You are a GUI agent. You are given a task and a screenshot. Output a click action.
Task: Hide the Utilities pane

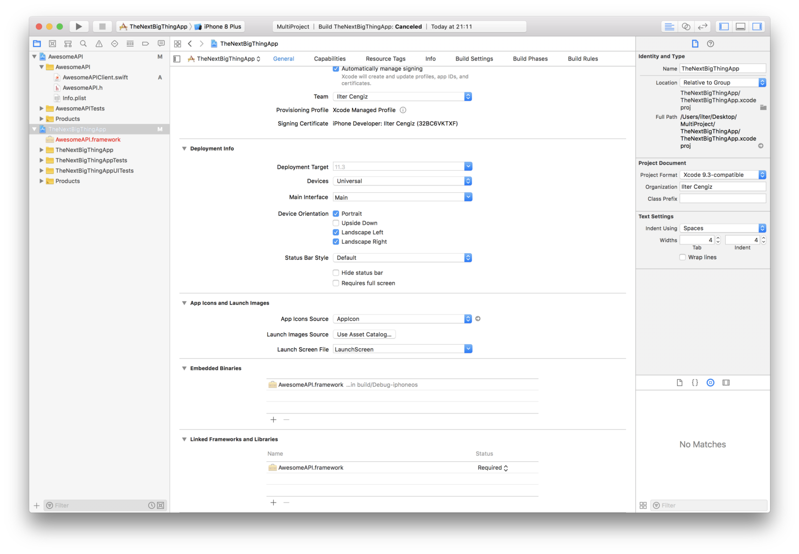[757, 26]
